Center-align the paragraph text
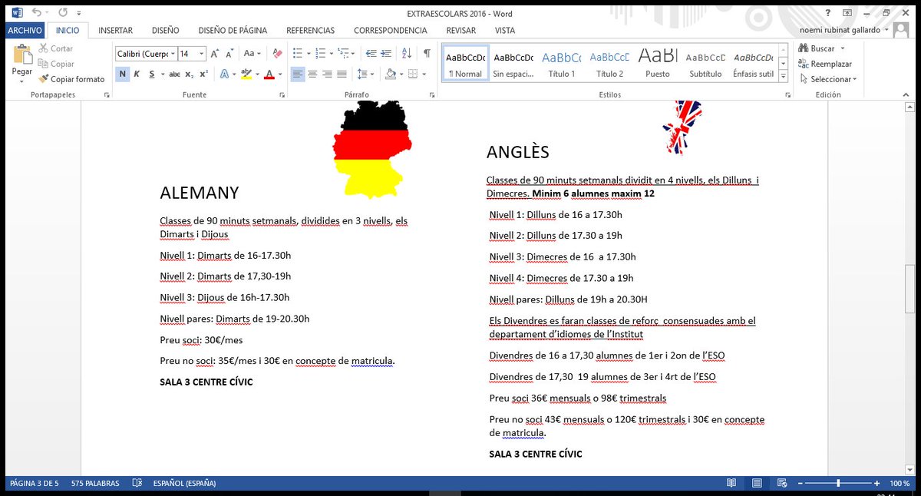Image resolution: width=921 pixels, height=496 pixels. tap(312, 74)
